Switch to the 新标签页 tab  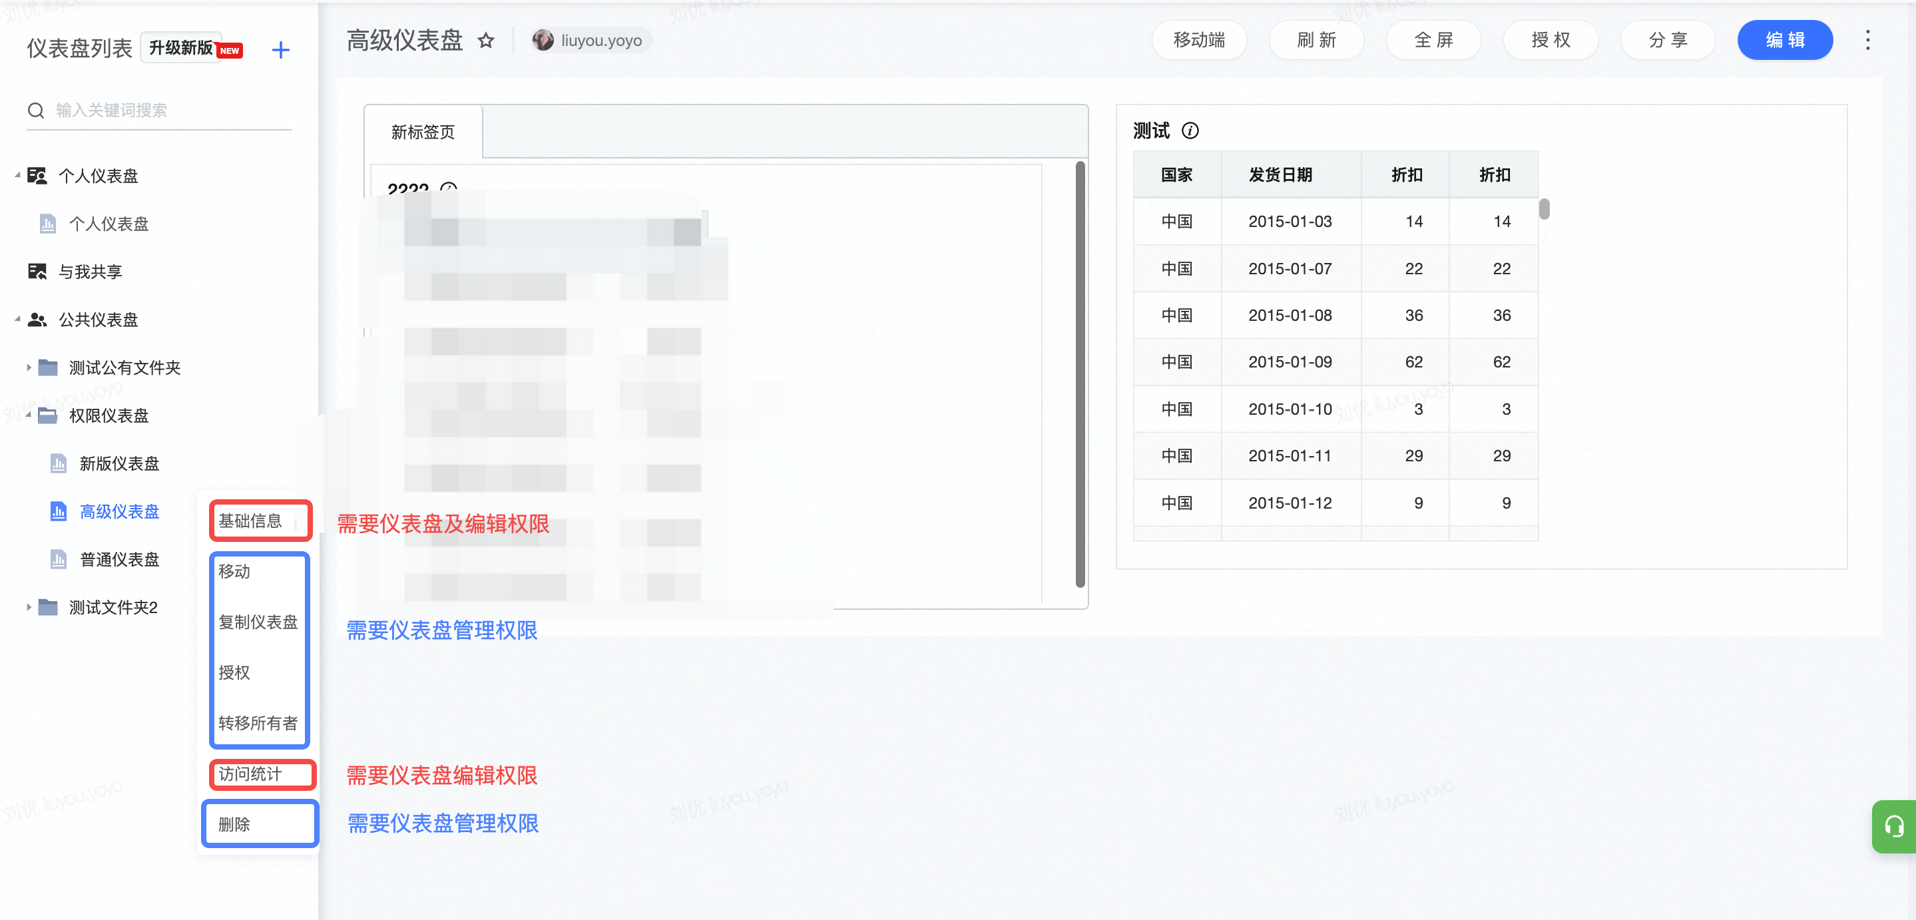coord(423,132)
